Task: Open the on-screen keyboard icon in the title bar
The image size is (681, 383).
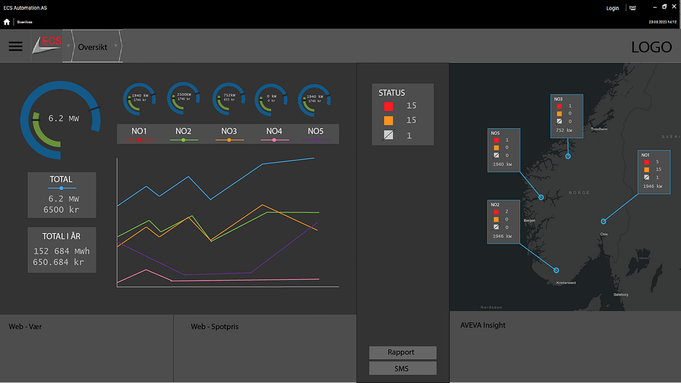Action: pyautogui.click(x=633, y=7)
